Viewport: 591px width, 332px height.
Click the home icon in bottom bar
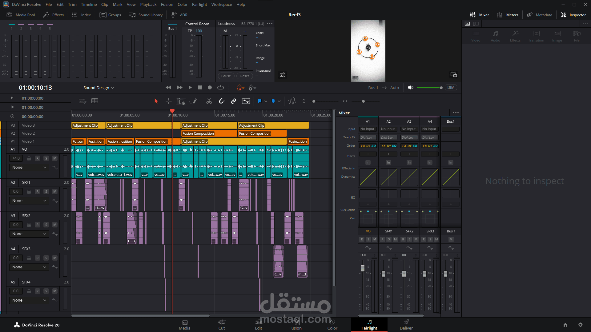click(565, 325)
